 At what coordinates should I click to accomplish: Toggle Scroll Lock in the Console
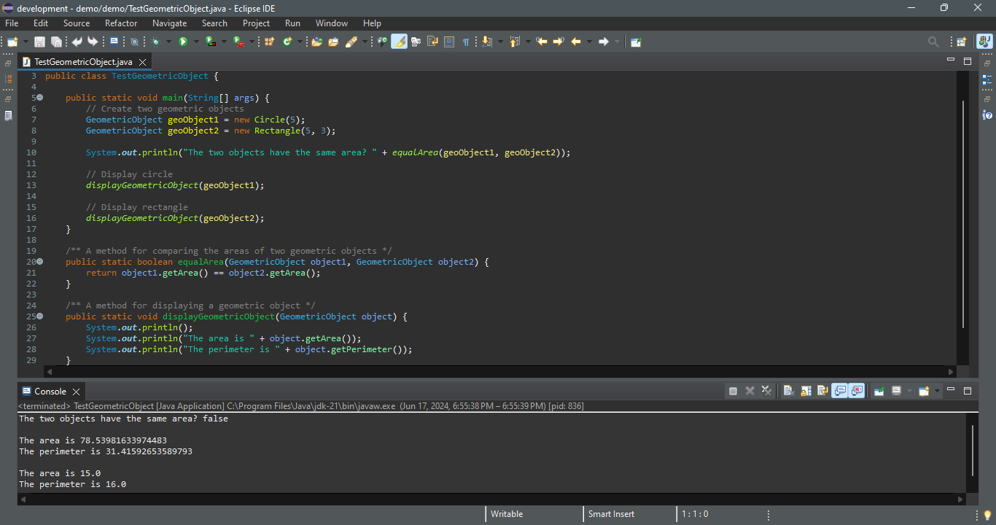click(806, 391)
